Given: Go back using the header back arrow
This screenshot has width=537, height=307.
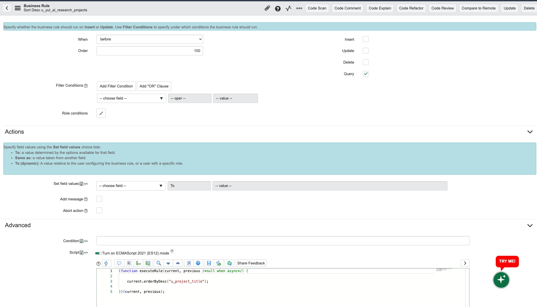Looking at the screenshot, I should (7, 8).
